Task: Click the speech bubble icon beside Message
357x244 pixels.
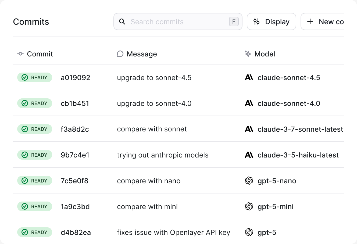Action: tap(120, 54)
